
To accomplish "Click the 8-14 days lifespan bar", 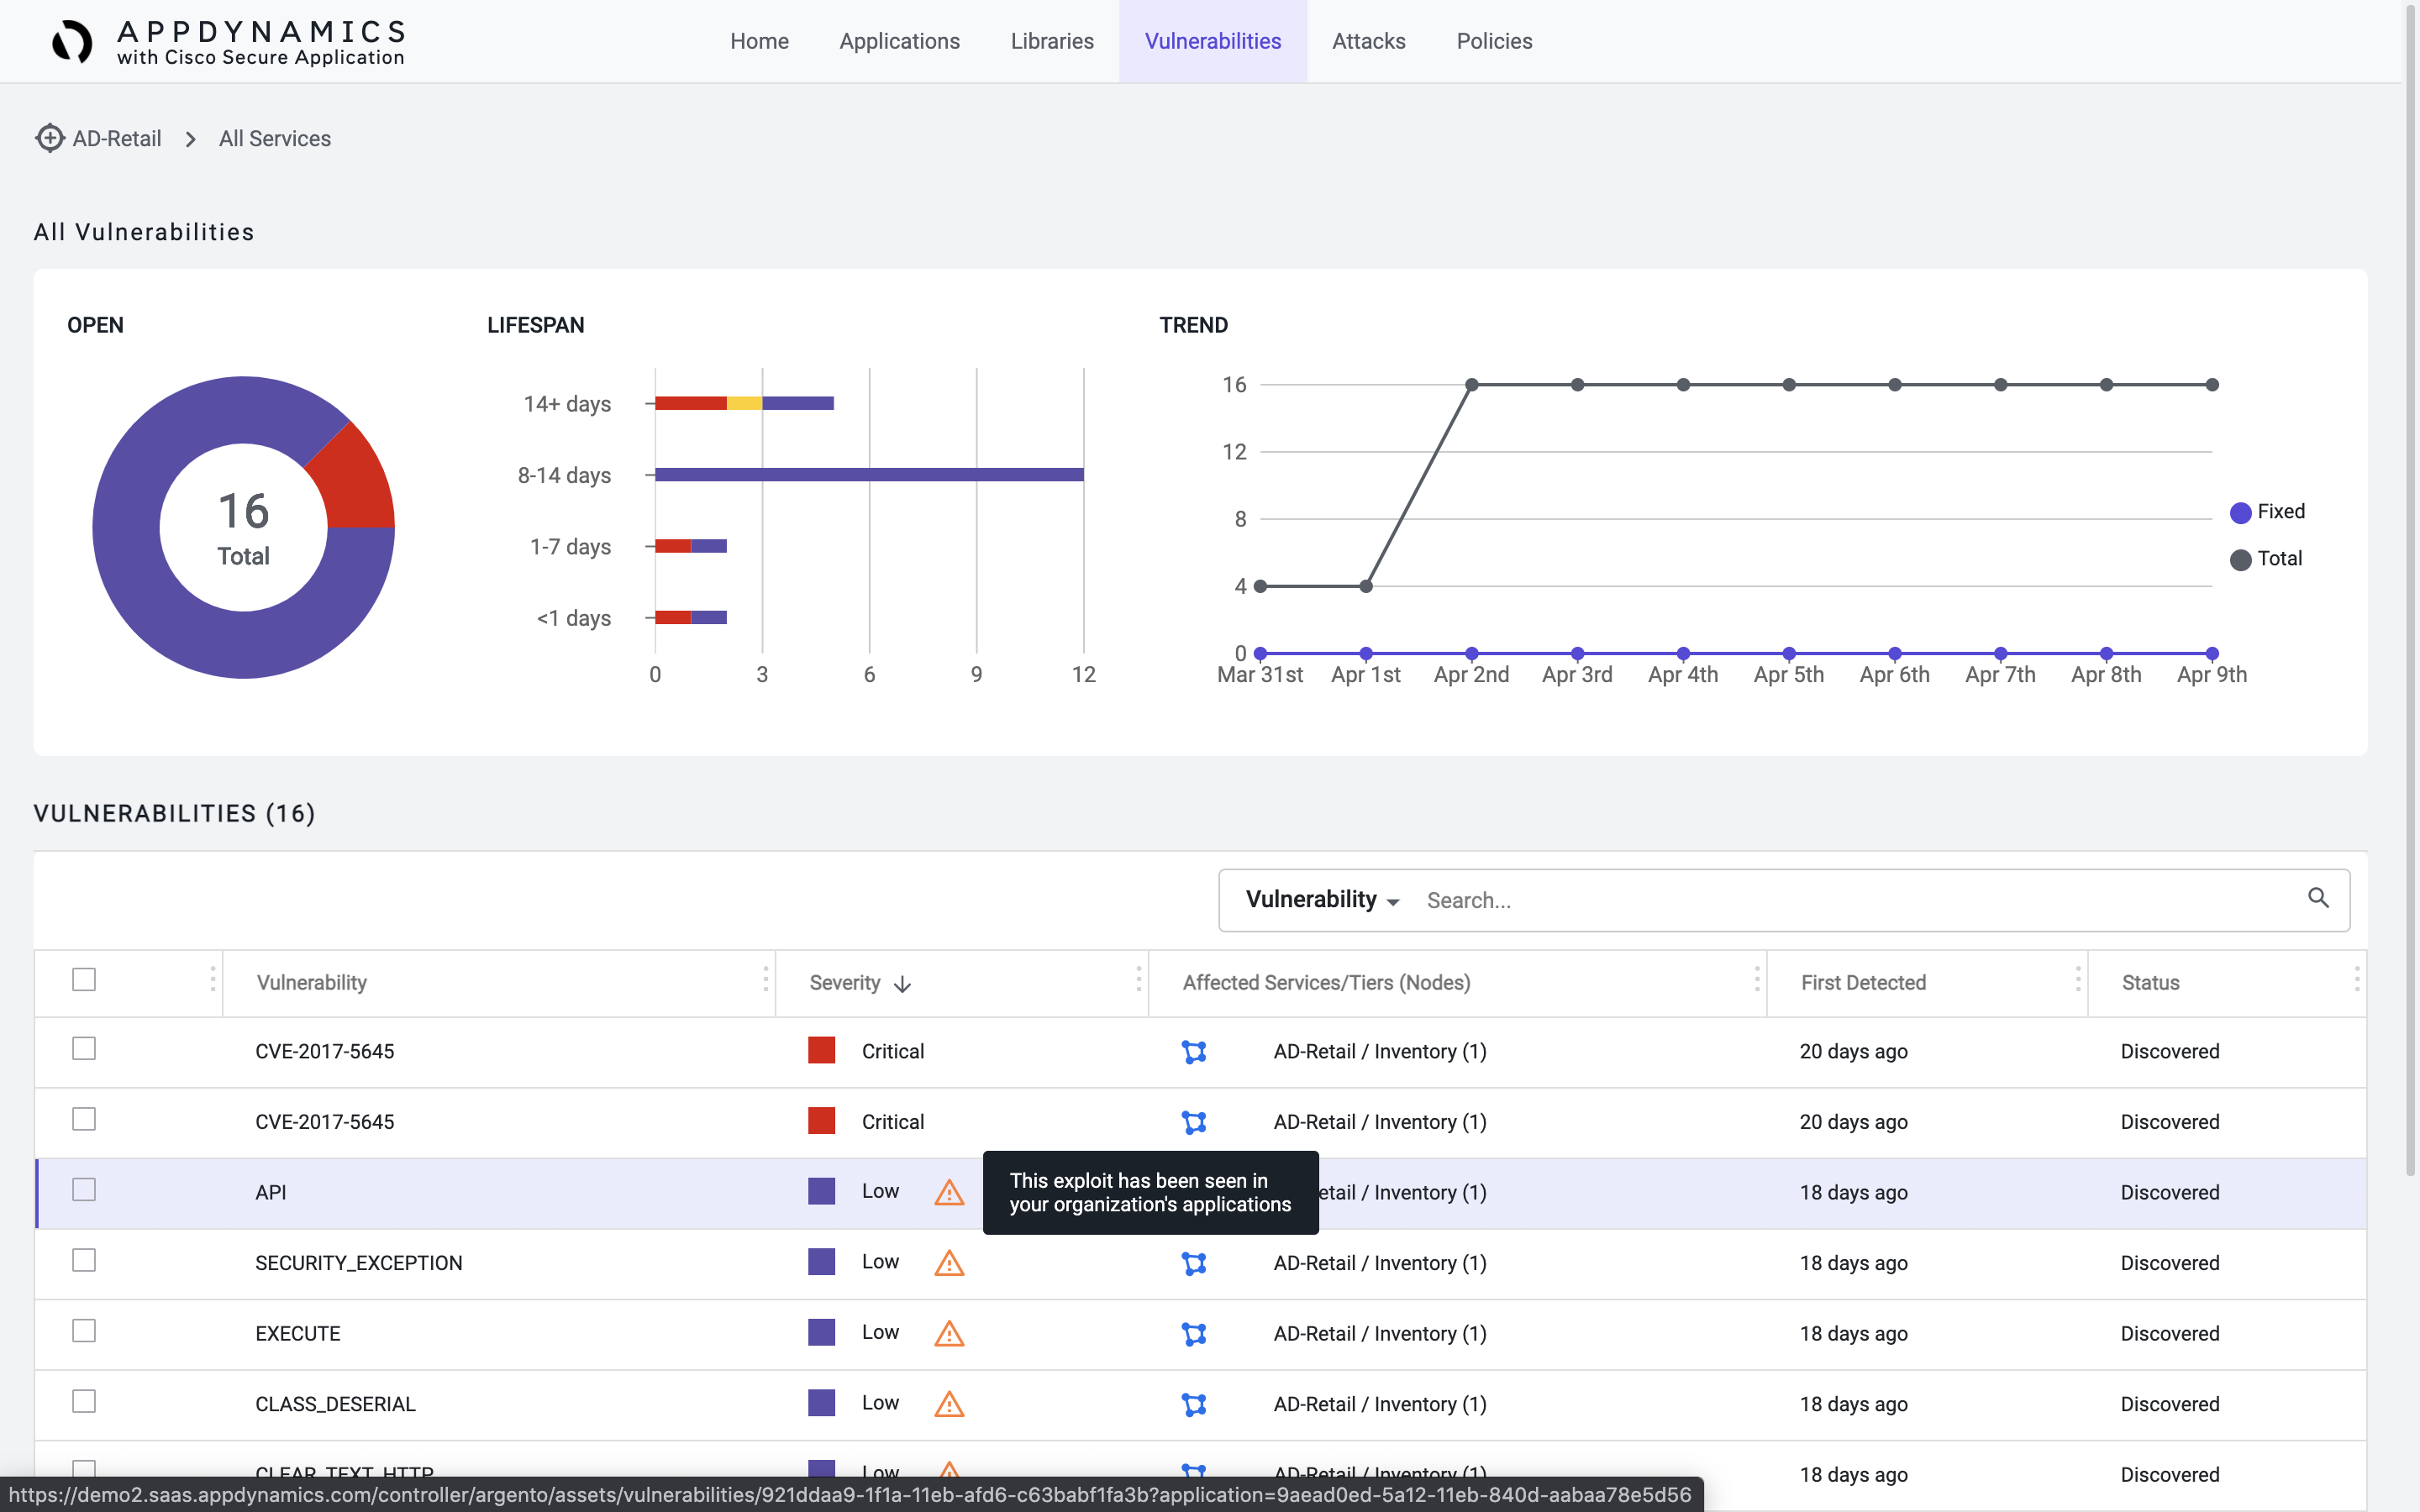I will (869, 474).
